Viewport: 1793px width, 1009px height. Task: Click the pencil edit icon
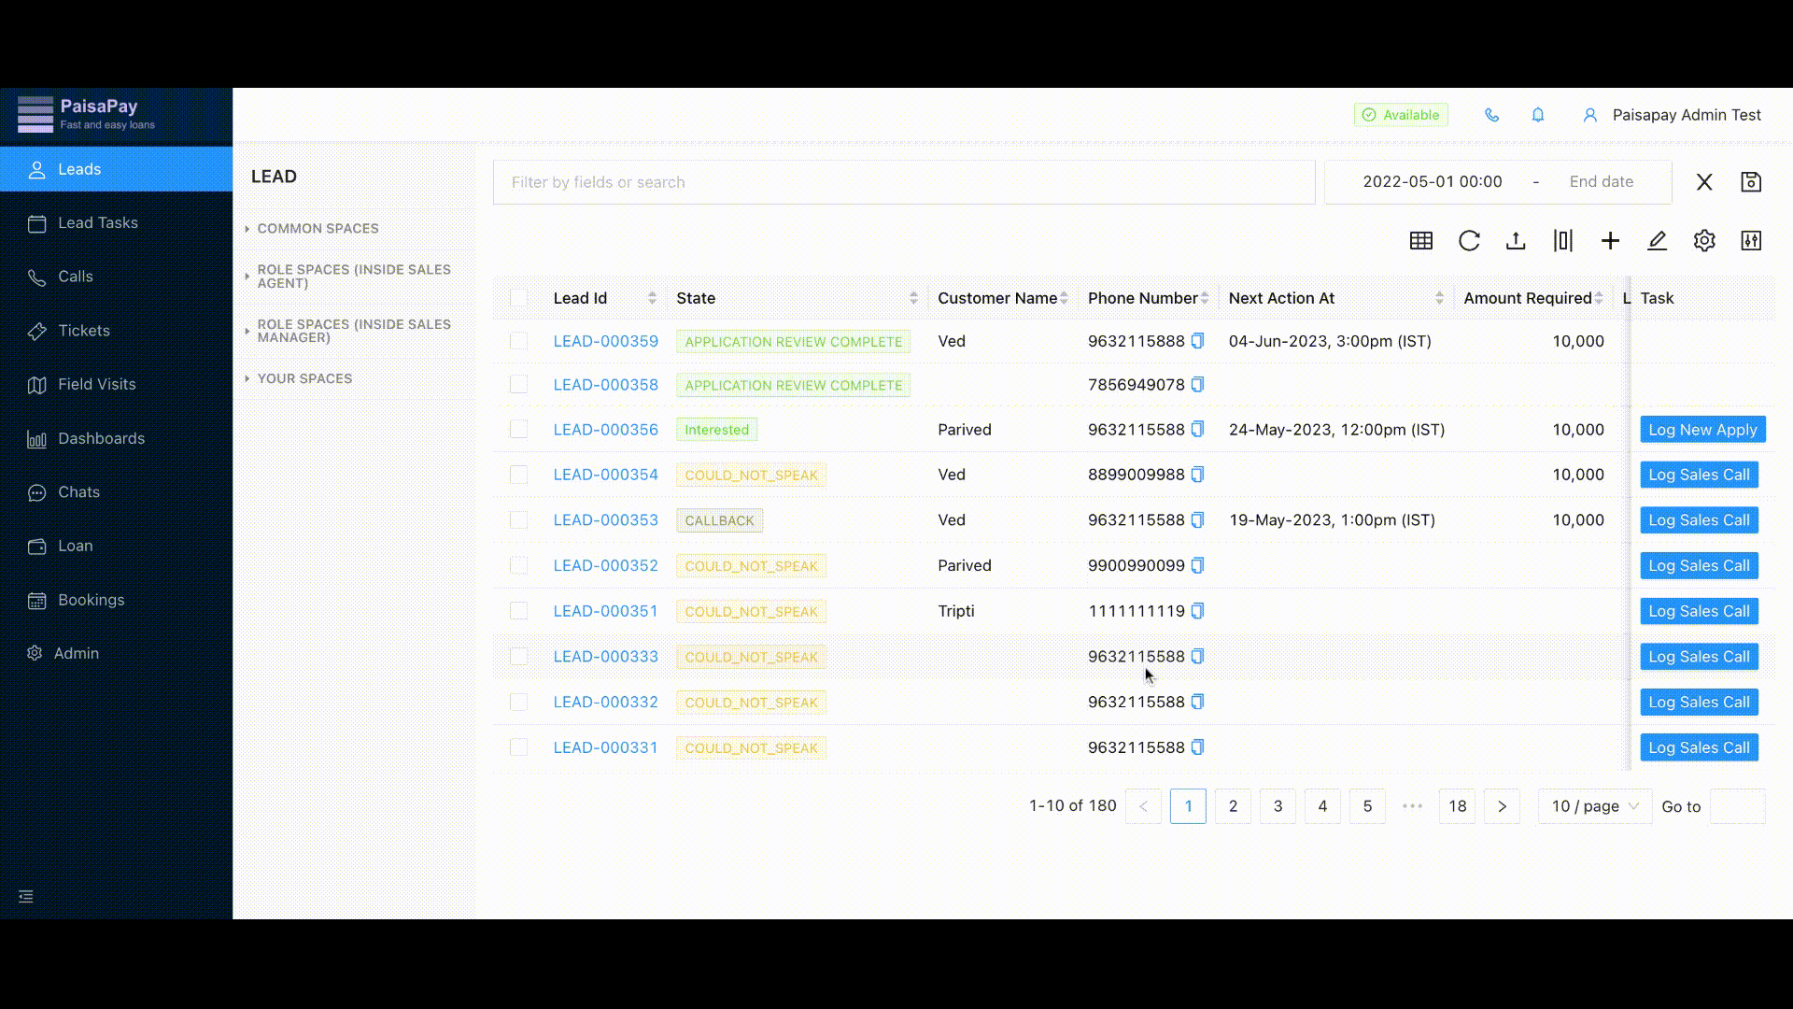pos(1657,241)
